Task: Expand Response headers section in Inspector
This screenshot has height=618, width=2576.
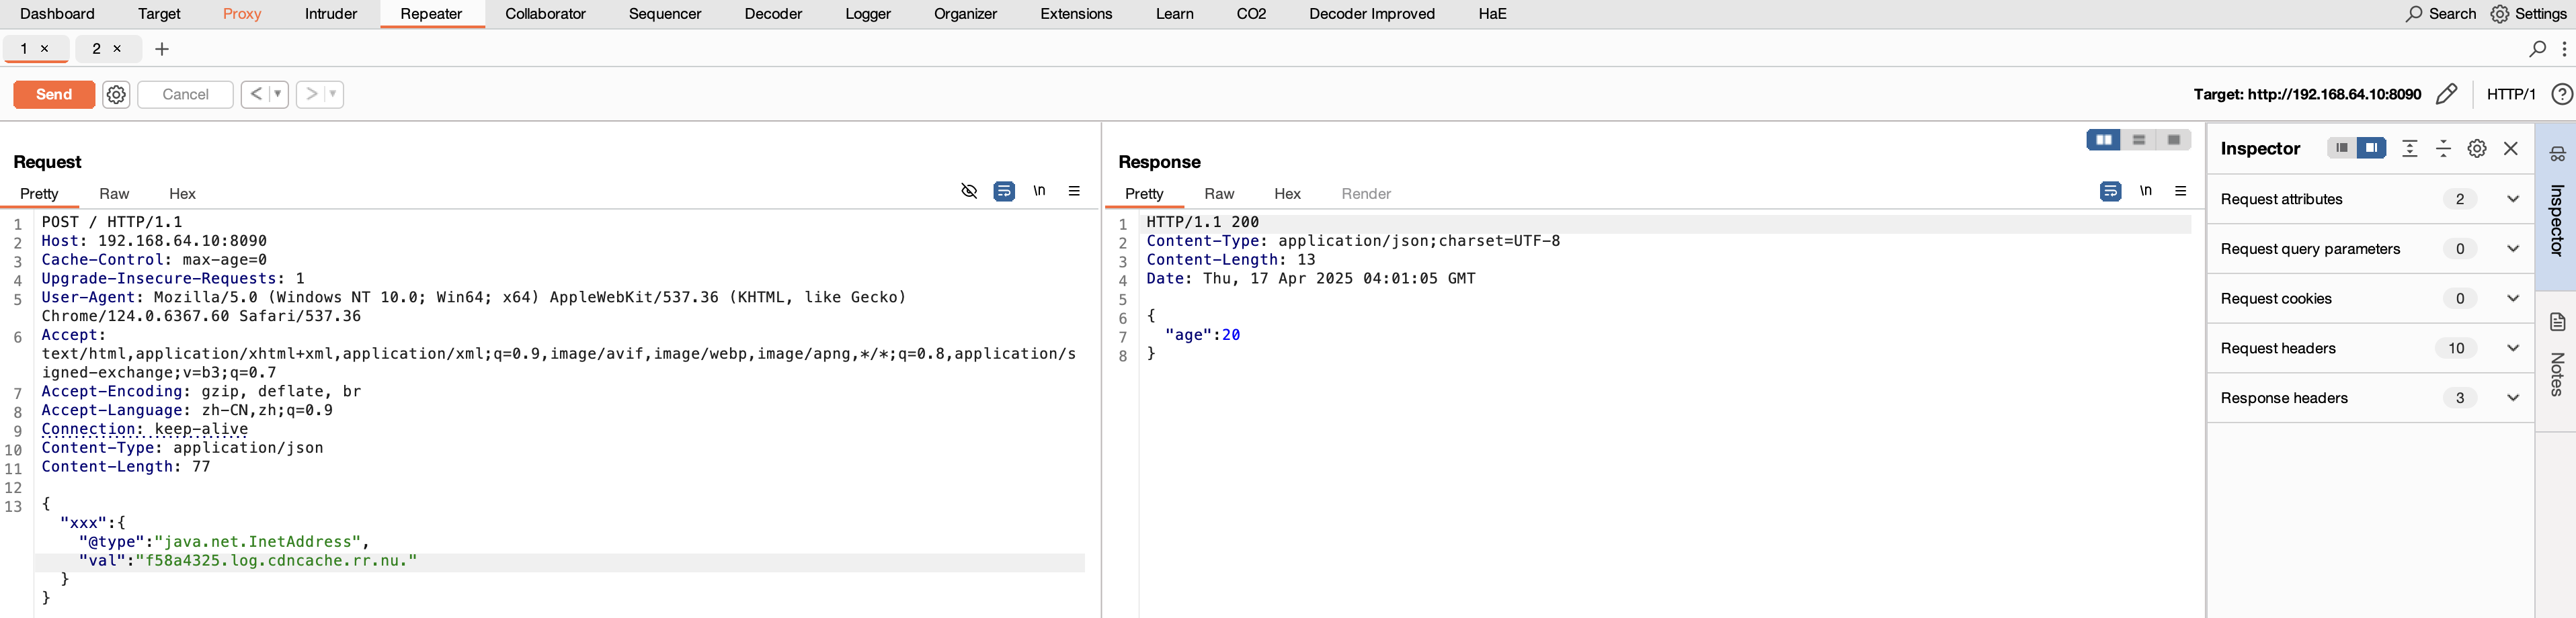Action: (x=2512, y=398)
